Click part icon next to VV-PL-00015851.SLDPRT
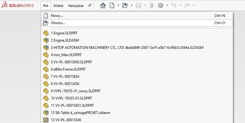The height and width of the screenshot is (123, 245). [46, 106]
